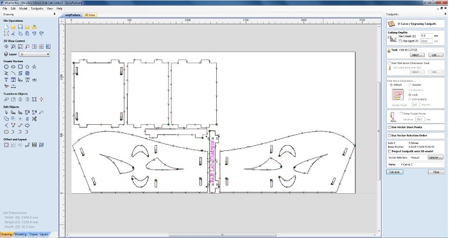Open the Layer dropdown list

pos(35,54)
